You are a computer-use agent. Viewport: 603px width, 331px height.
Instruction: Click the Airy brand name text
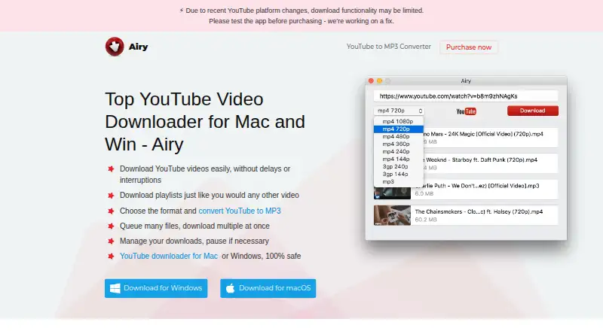tap(139, 47)
